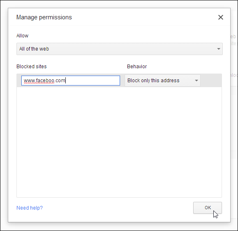This screenshot has height=231, width=238.
Task: Confirm with the OK button
Action: [208, 208]
